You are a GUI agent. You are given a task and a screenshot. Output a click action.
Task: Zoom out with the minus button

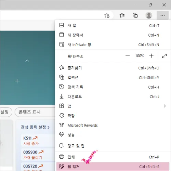pos(128,56)
